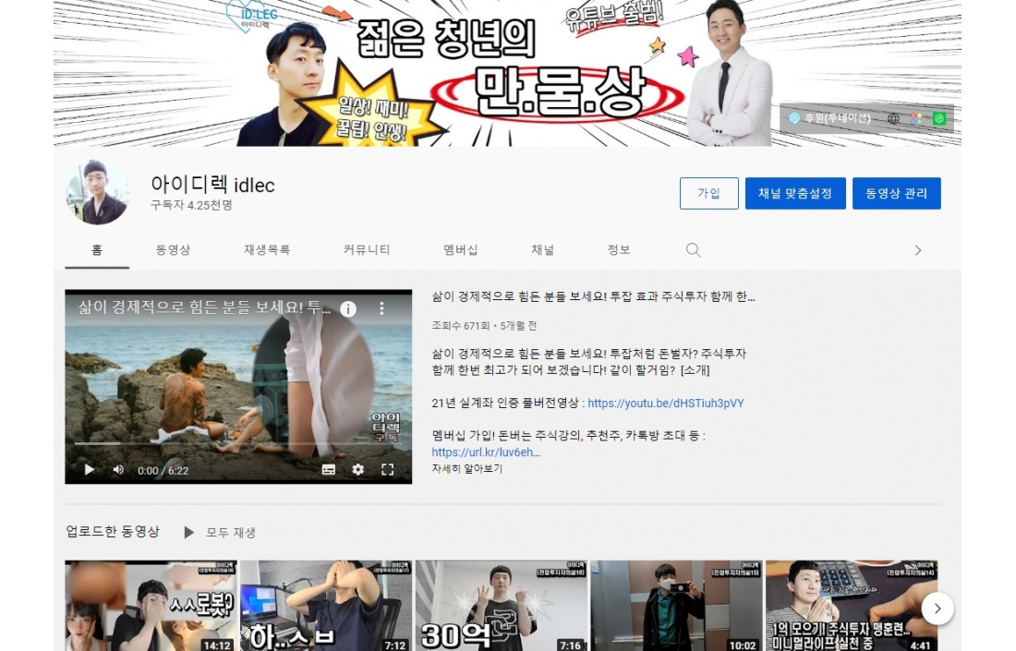Switch to the 동영상 tab
The image size is (1016, 651).
pos(173,250)
